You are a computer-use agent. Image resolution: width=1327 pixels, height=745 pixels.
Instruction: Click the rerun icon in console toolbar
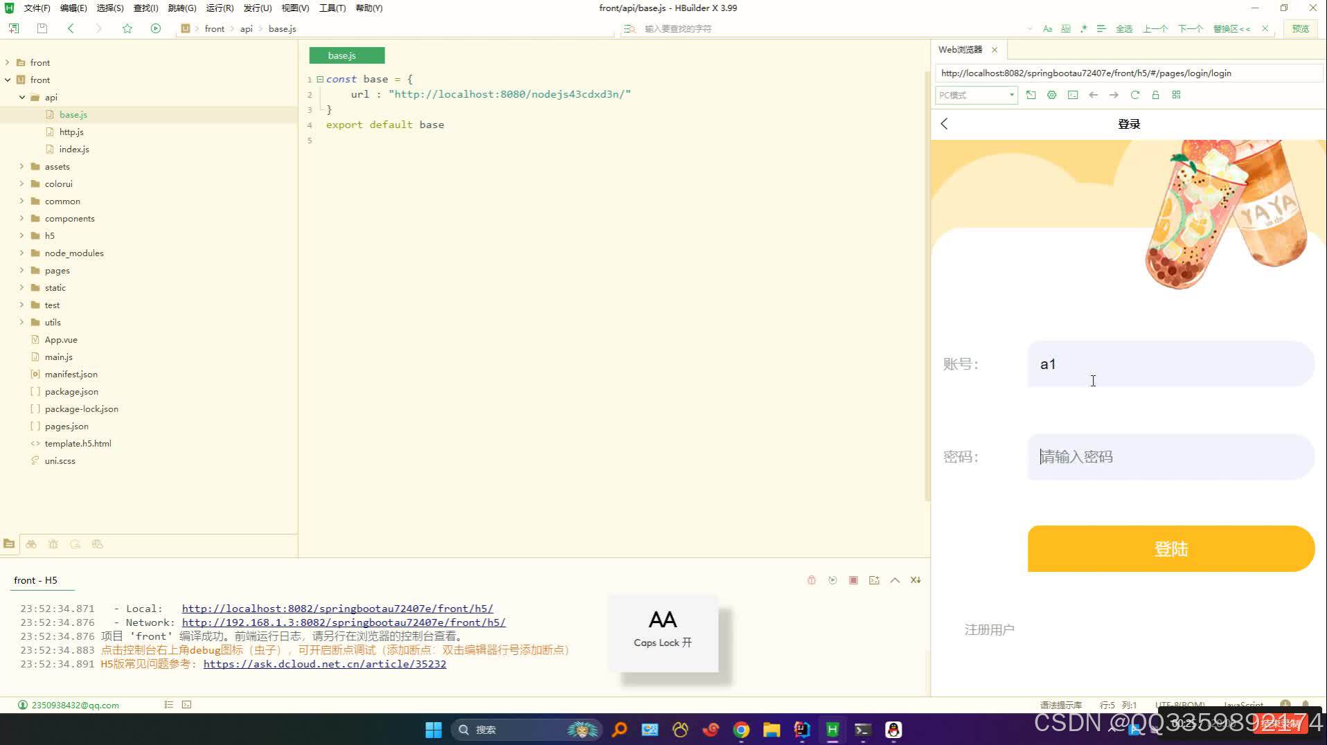(x=832, y=580)
